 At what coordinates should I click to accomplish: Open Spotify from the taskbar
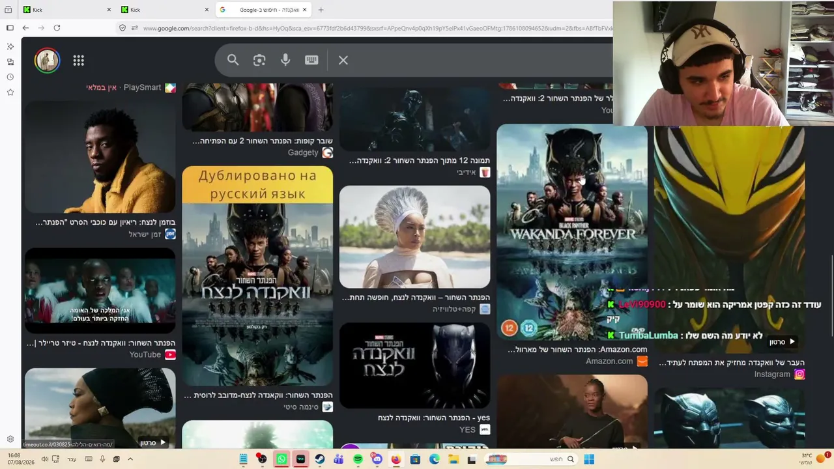point(358,459)
